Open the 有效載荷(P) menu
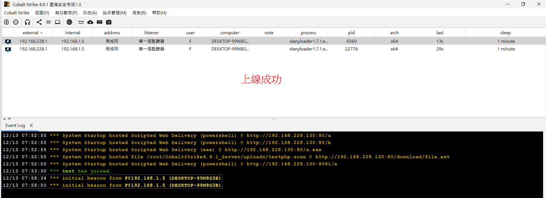Viewport: 546px width, 198px height. click(x=66, y=13)
